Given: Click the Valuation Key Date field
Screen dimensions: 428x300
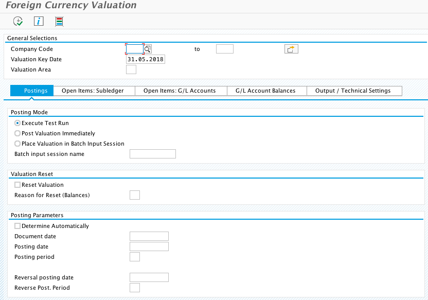Looking at the screenshot, I should pos(146,59).
